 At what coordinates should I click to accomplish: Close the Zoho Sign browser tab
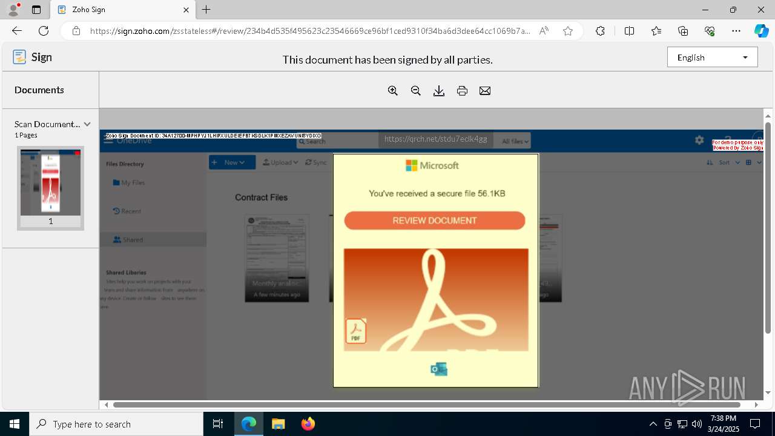(x=186, y=10)
